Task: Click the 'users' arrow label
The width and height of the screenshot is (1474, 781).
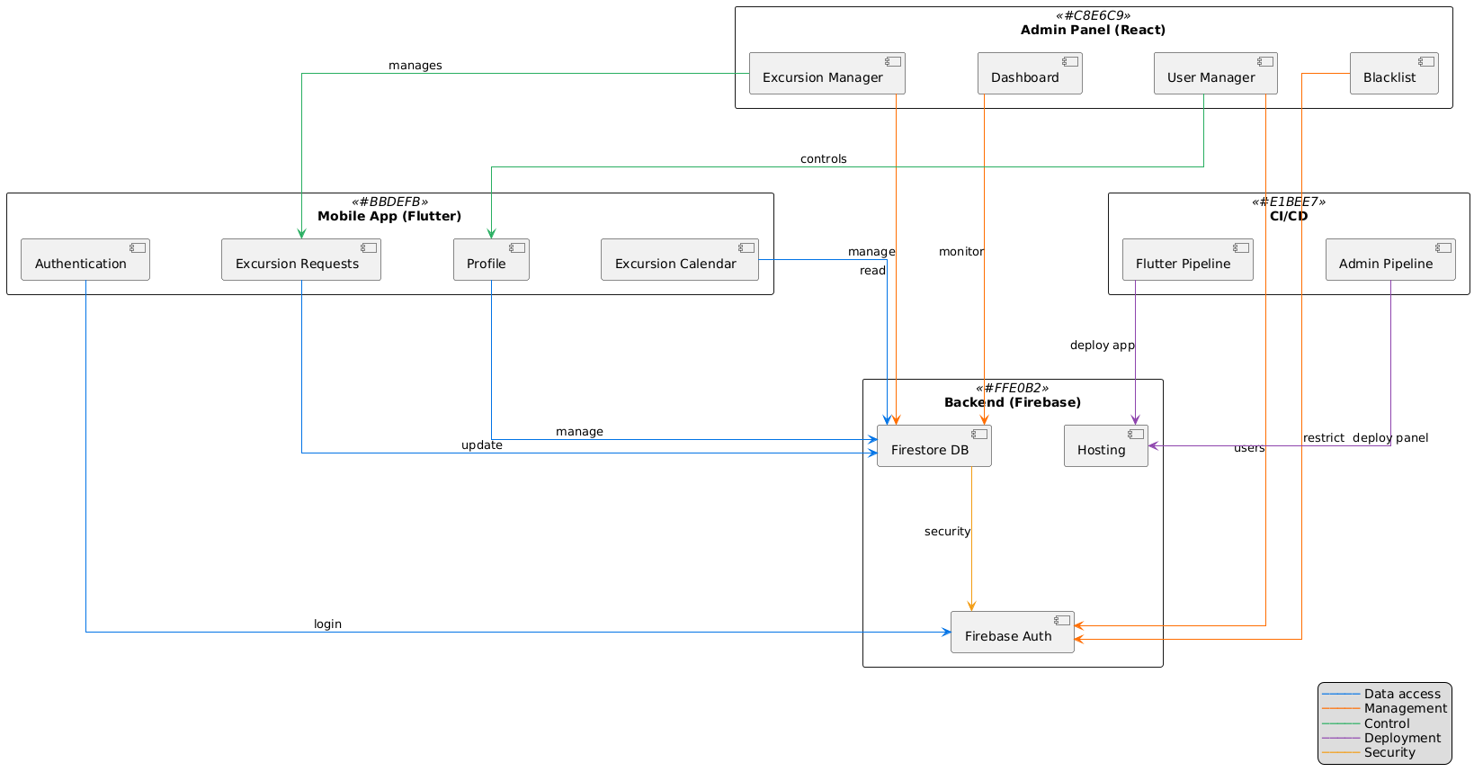Action: [1249, 448]
